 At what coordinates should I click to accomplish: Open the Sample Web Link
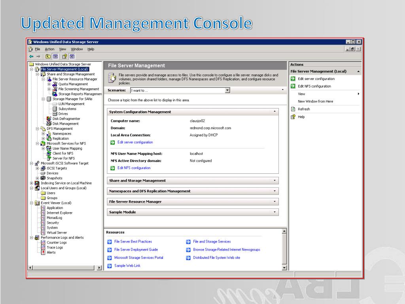click(127, 266)
